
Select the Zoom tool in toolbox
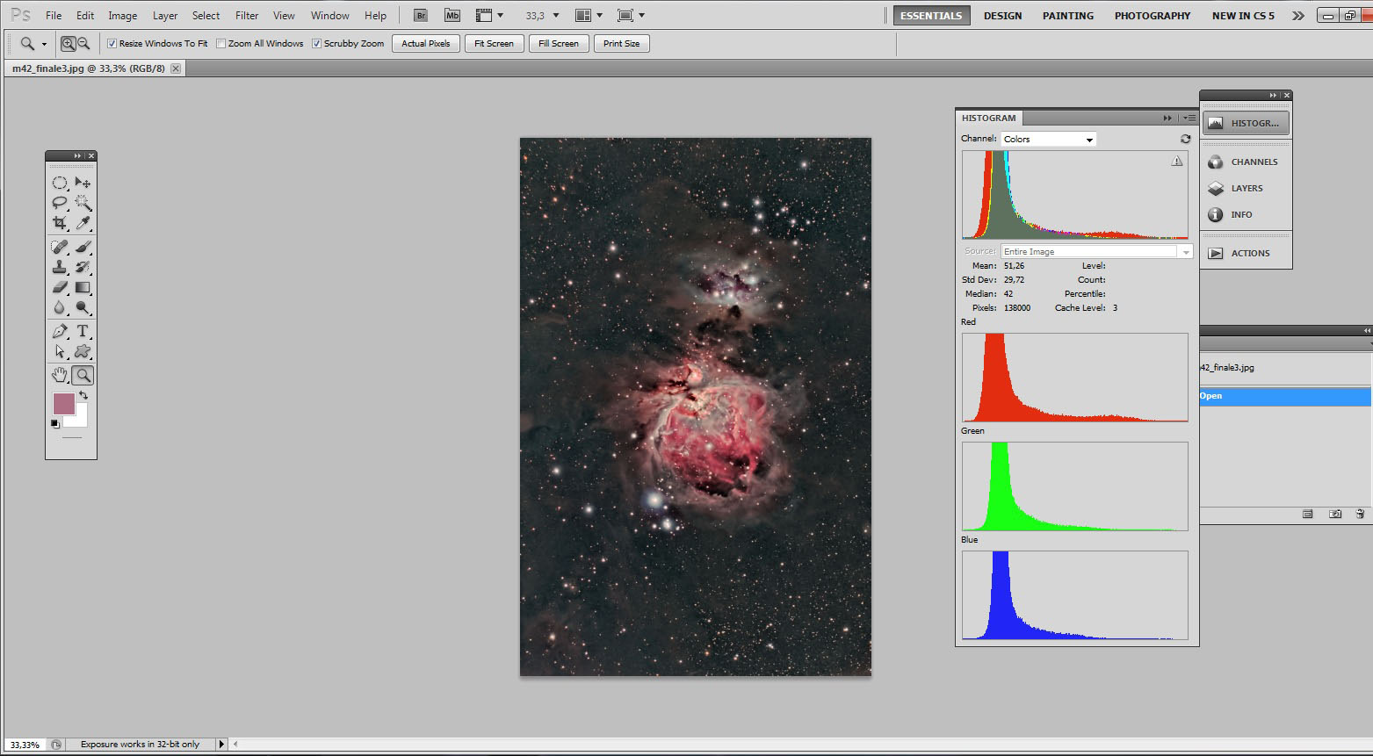click(83, 375)
